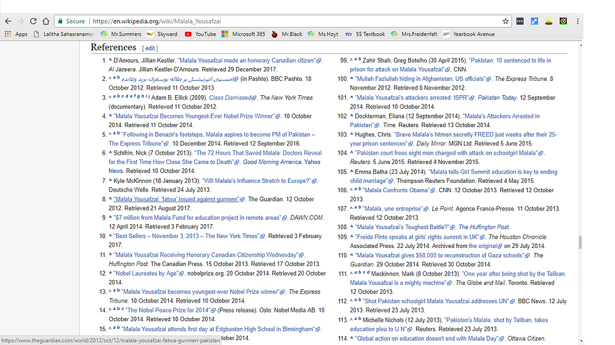Open the "Nobel Laureates by Age" link

point(148,273)
